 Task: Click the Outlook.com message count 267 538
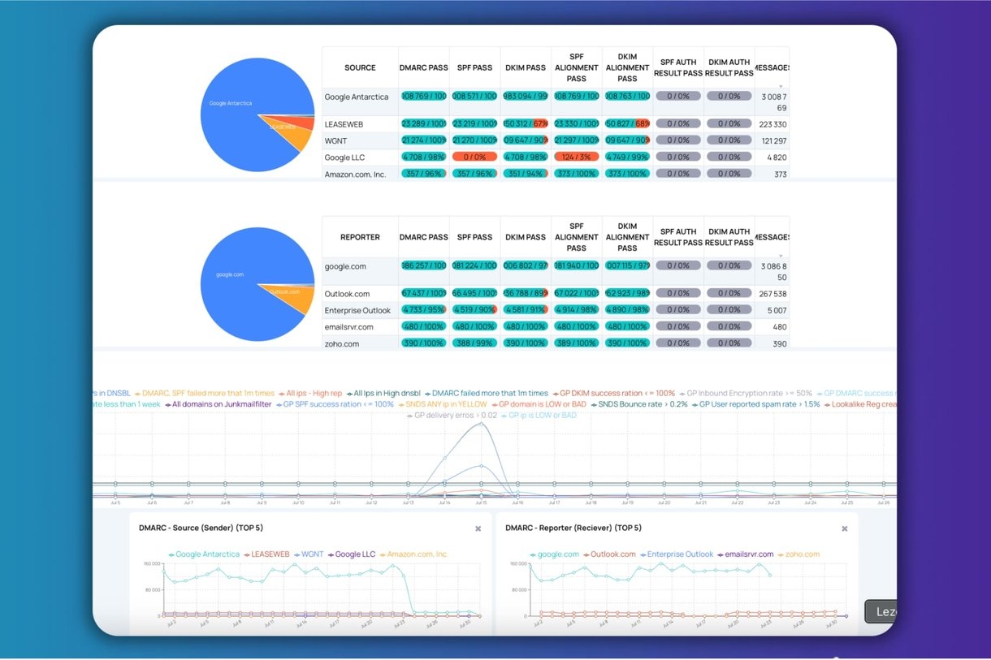(x=772, y=294)
